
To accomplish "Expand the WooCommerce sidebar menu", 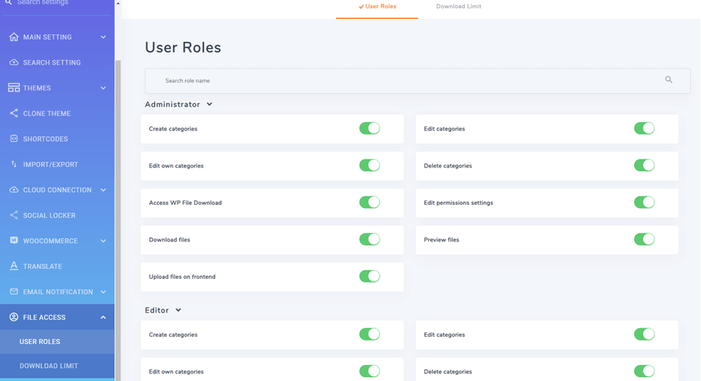I will [103, 241].
